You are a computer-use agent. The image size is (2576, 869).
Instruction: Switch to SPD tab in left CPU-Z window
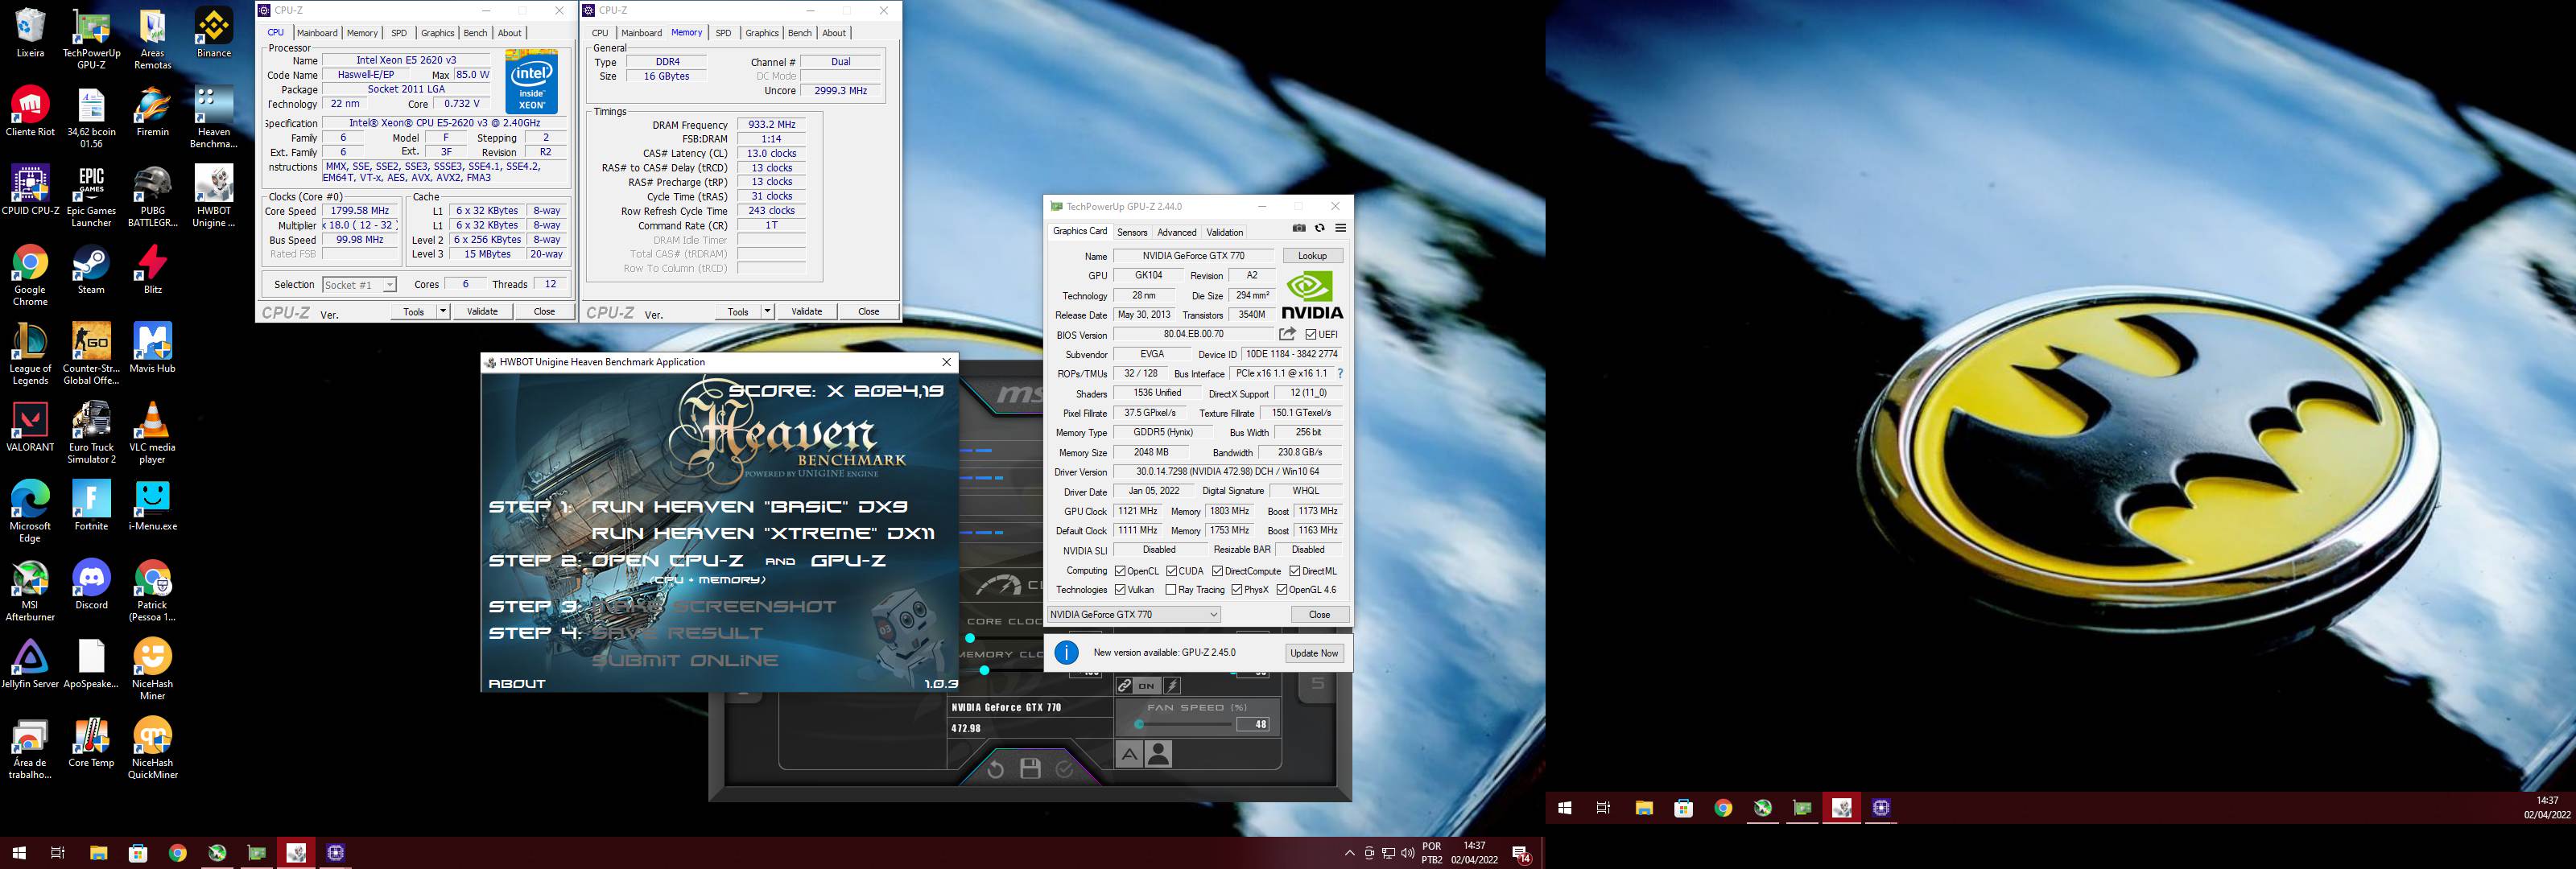[x=399, y=33]
